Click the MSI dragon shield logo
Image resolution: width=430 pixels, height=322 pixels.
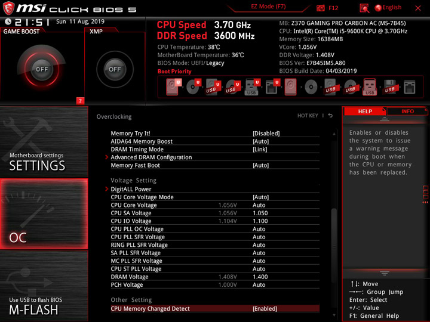pyautogui.click(x=8, y=8)
